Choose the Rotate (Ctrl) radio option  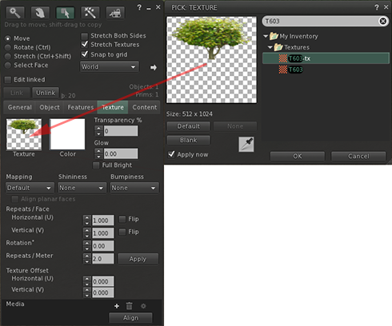[x=8, y=47]
